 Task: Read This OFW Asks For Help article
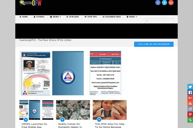[110, 125]
